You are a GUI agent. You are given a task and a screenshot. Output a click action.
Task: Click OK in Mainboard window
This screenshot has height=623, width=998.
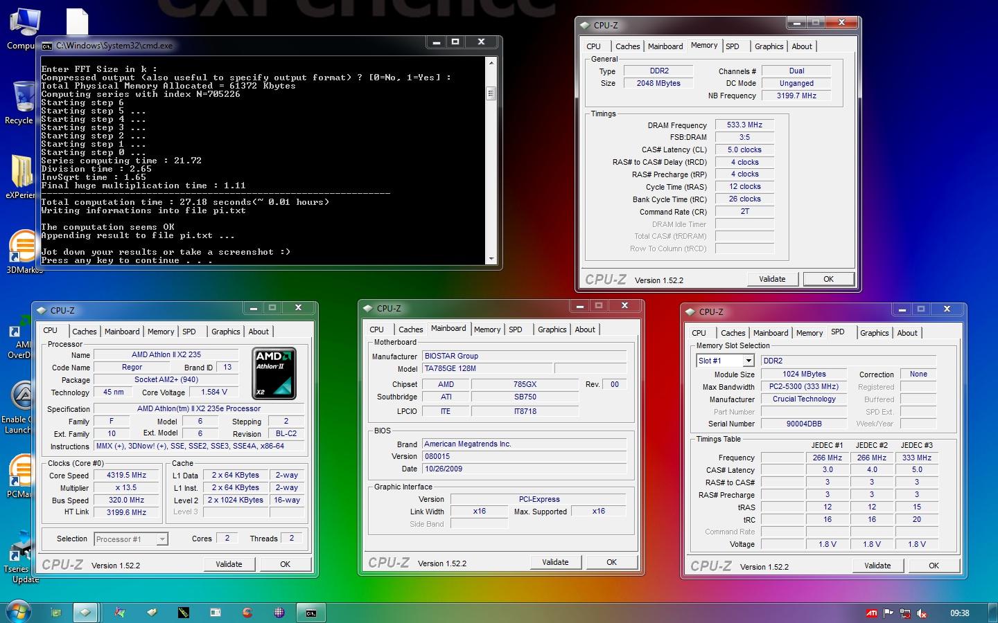tap(611, 562)
